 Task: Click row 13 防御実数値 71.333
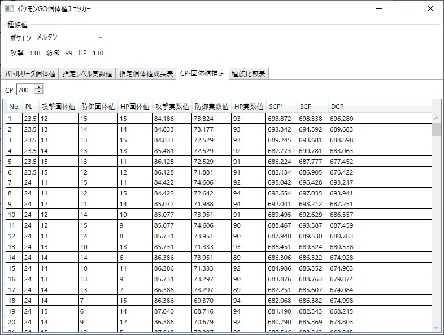[211, 247]
